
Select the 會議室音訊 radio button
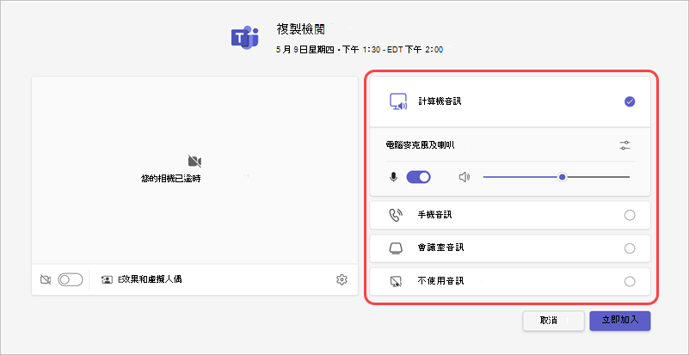point(630,248)
